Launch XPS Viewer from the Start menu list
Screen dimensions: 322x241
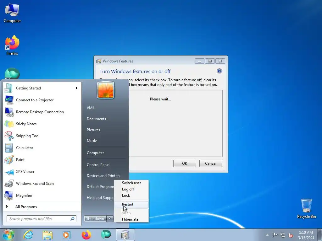point(42,172)
